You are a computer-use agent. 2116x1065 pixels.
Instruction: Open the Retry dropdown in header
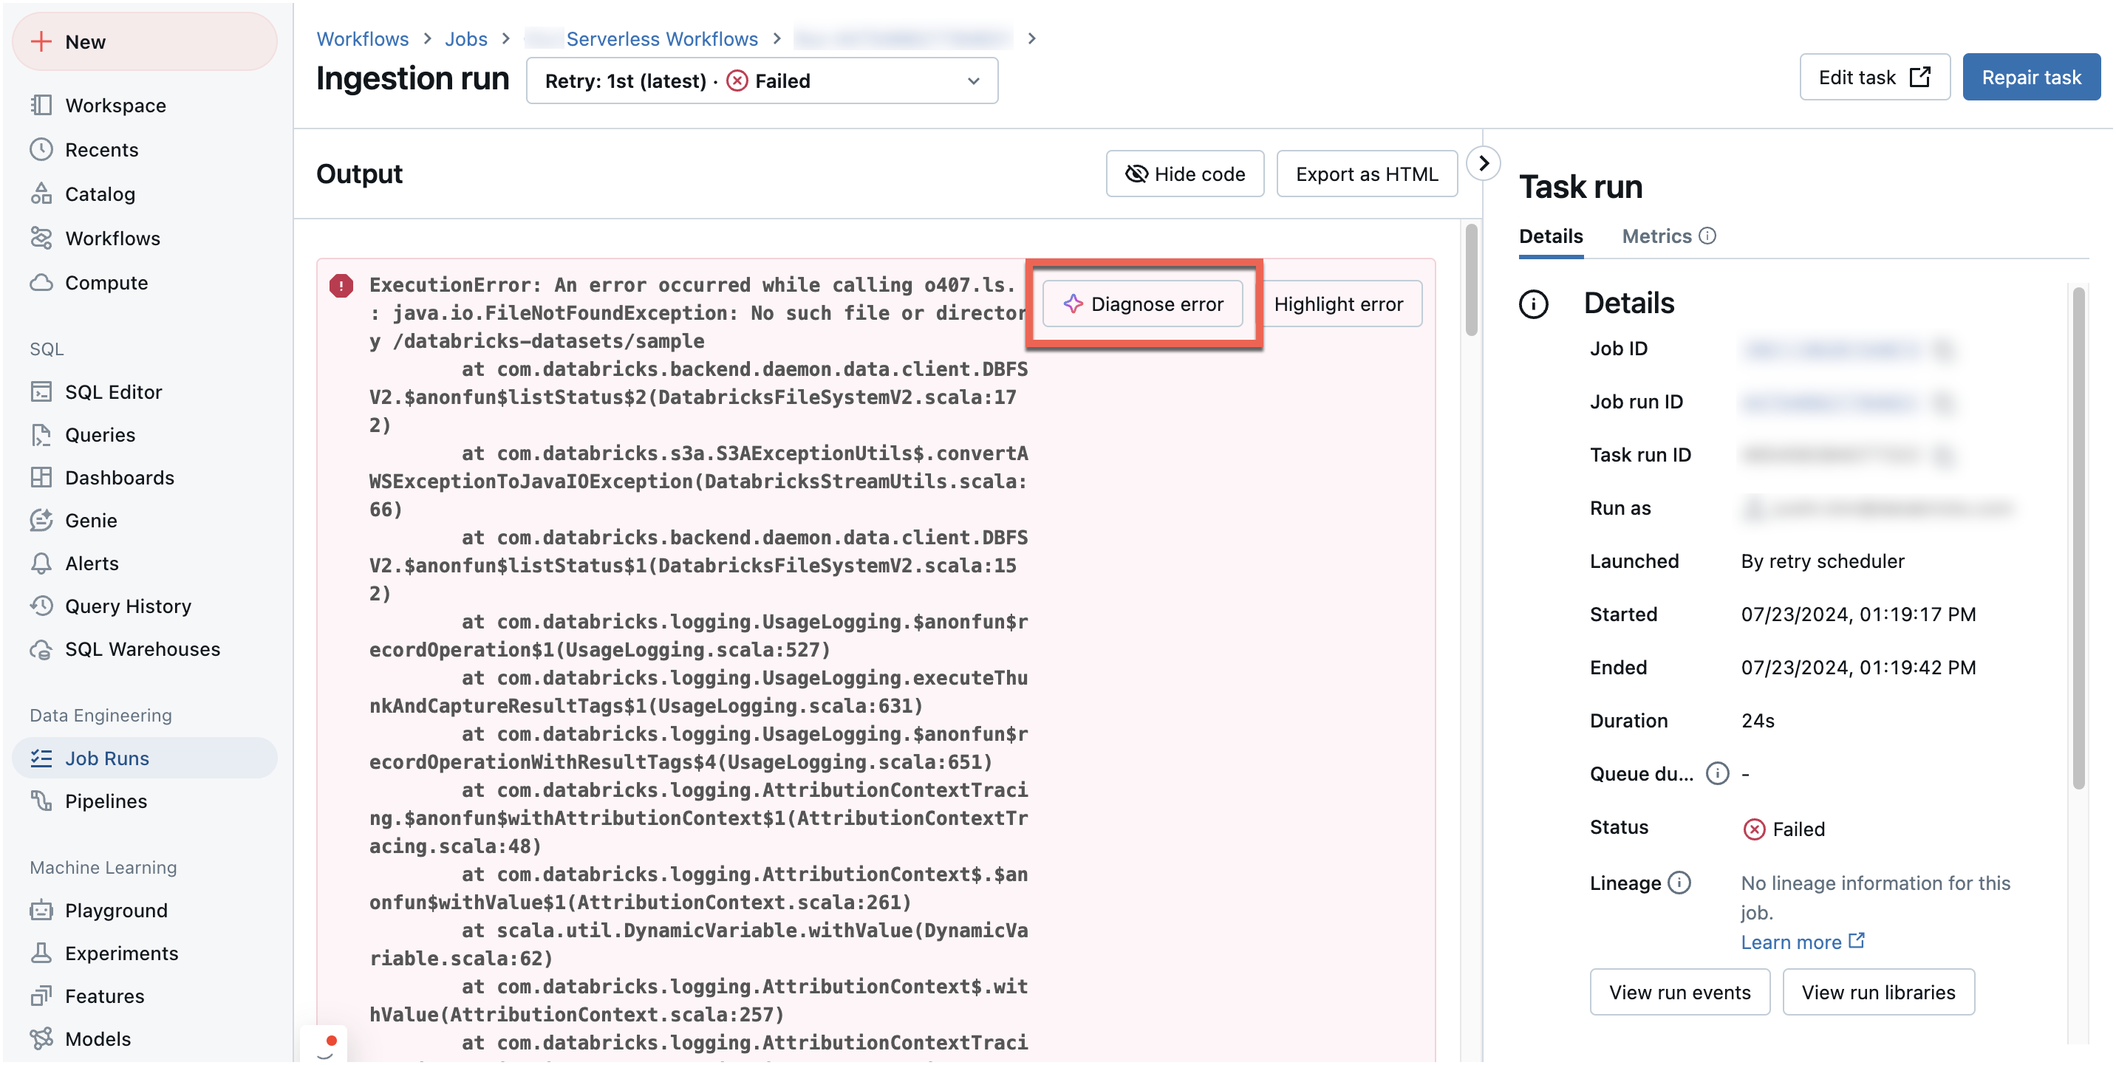974,81
